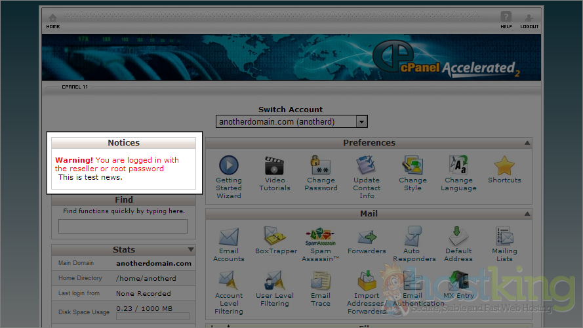
Task: Go to Home in top bar
Action: (x=53, y=21)
